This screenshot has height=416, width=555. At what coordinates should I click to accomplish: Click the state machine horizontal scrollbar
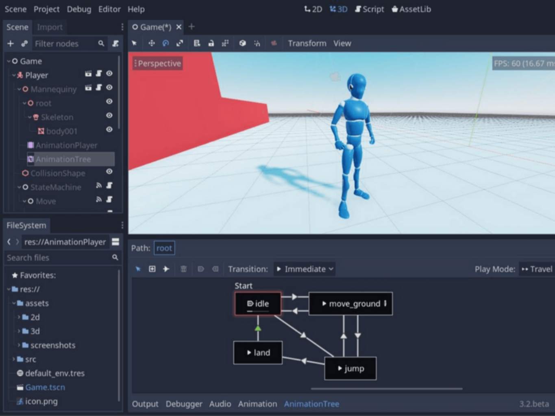coord(386,389)
